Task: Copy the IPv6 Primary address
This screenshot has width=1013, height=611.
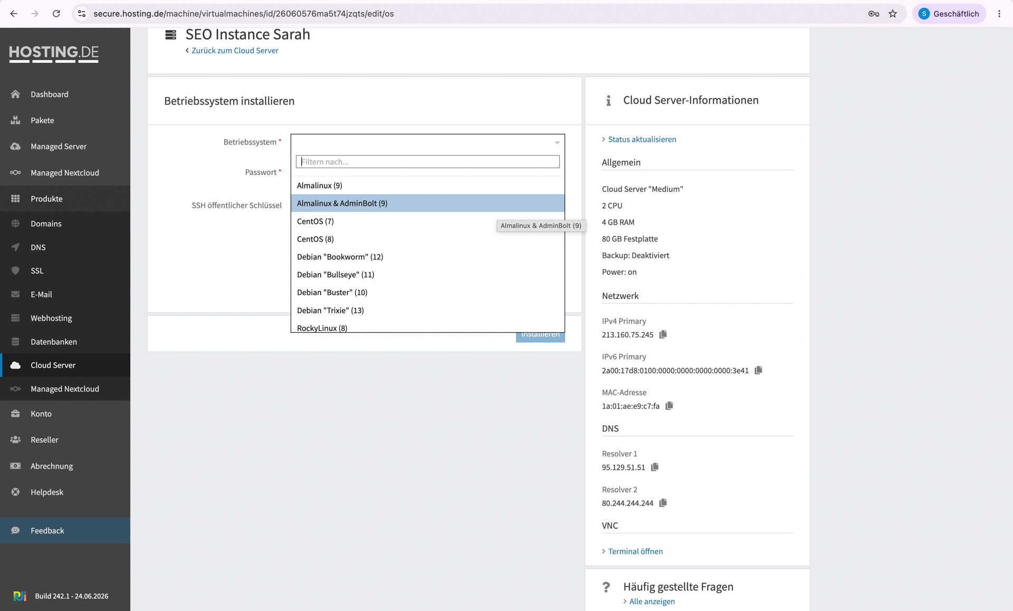Action: click(759, 370)
